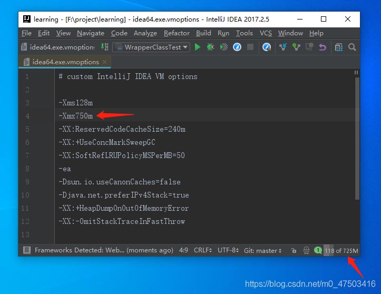The image size is (381, 294).
Task: Click the line -Xms128m
Action: pos(75,103)
